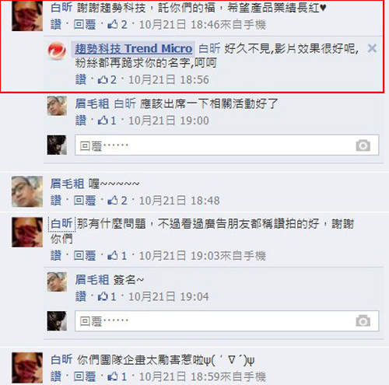Click thumbs-up count on 喔~~~~~~ comment
This screenshot has width=389, height=385.
117,201
